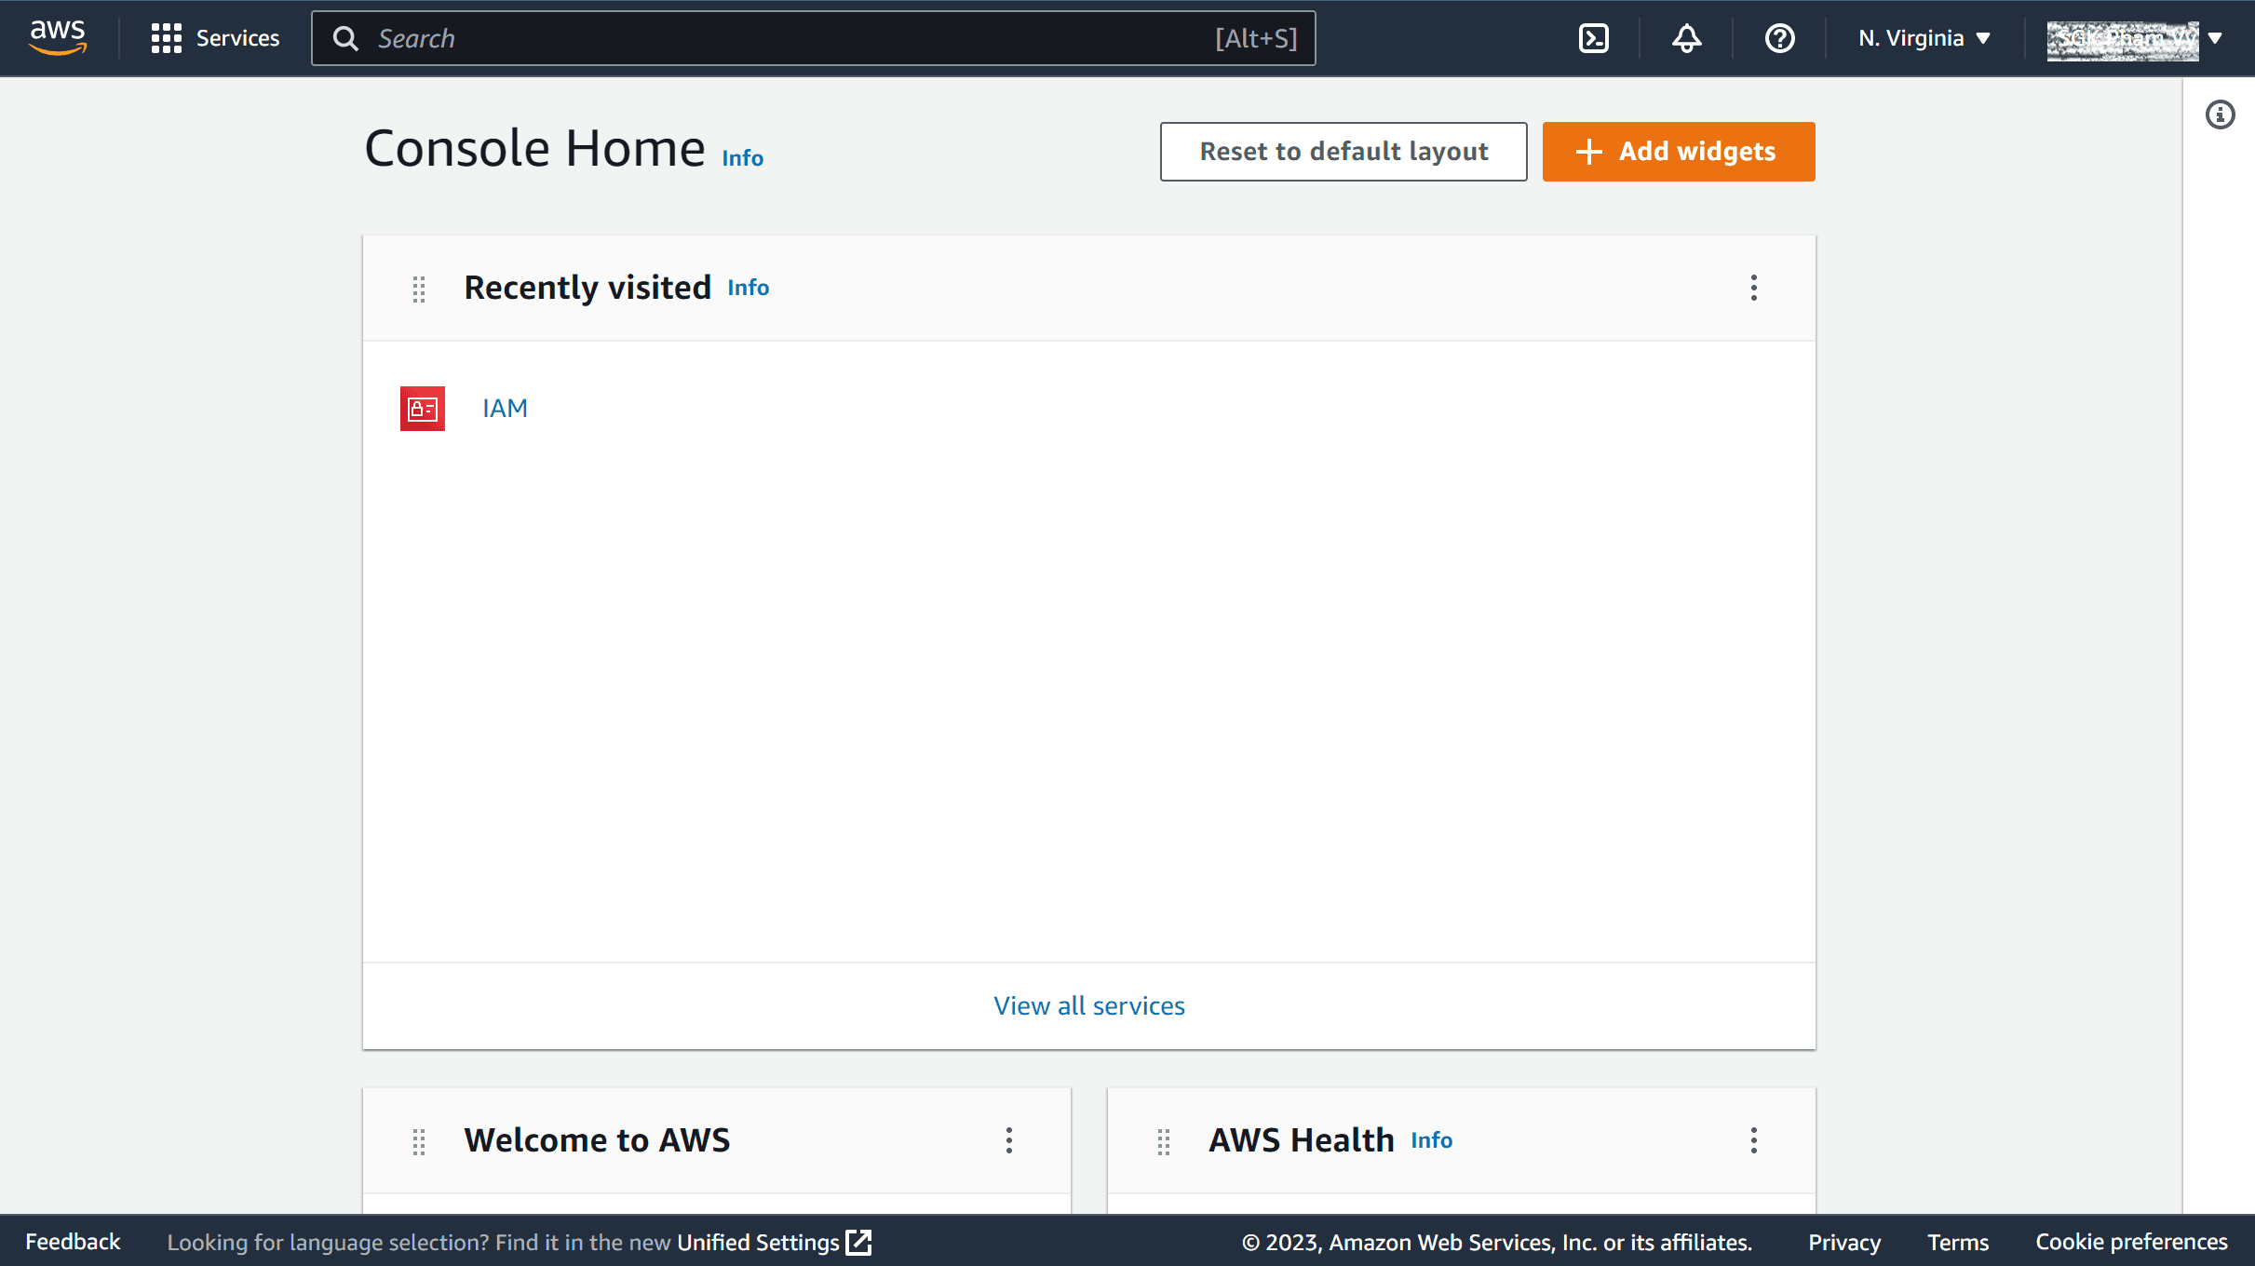Click the top Search input field
Screen dimensions: 2255x1266
(x=813, y=38)
